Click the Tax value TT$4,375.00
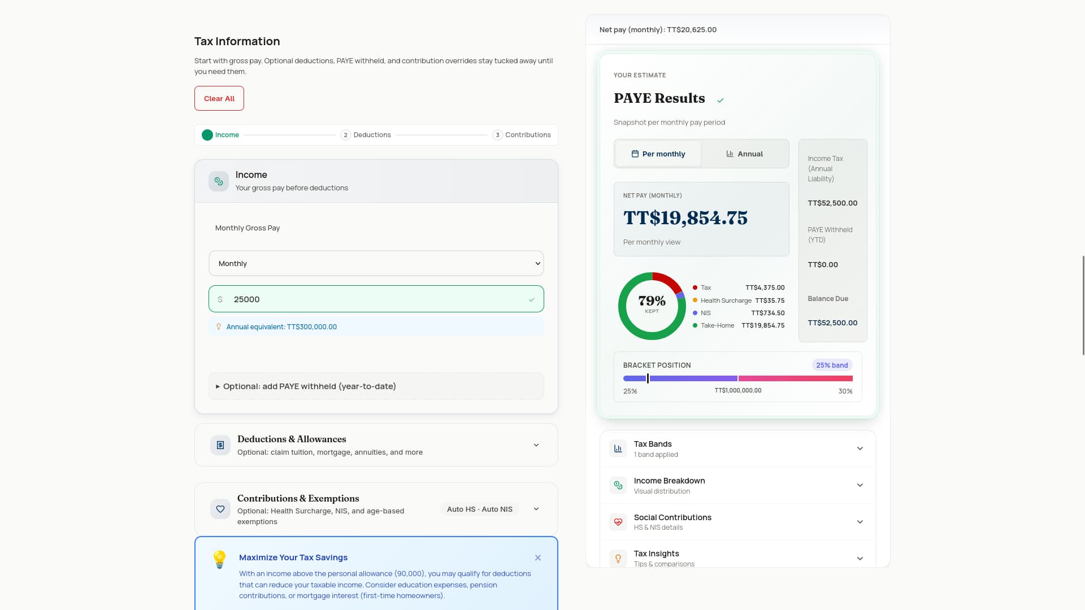Viewport: 1085px width, 610px height. (765, 287)
